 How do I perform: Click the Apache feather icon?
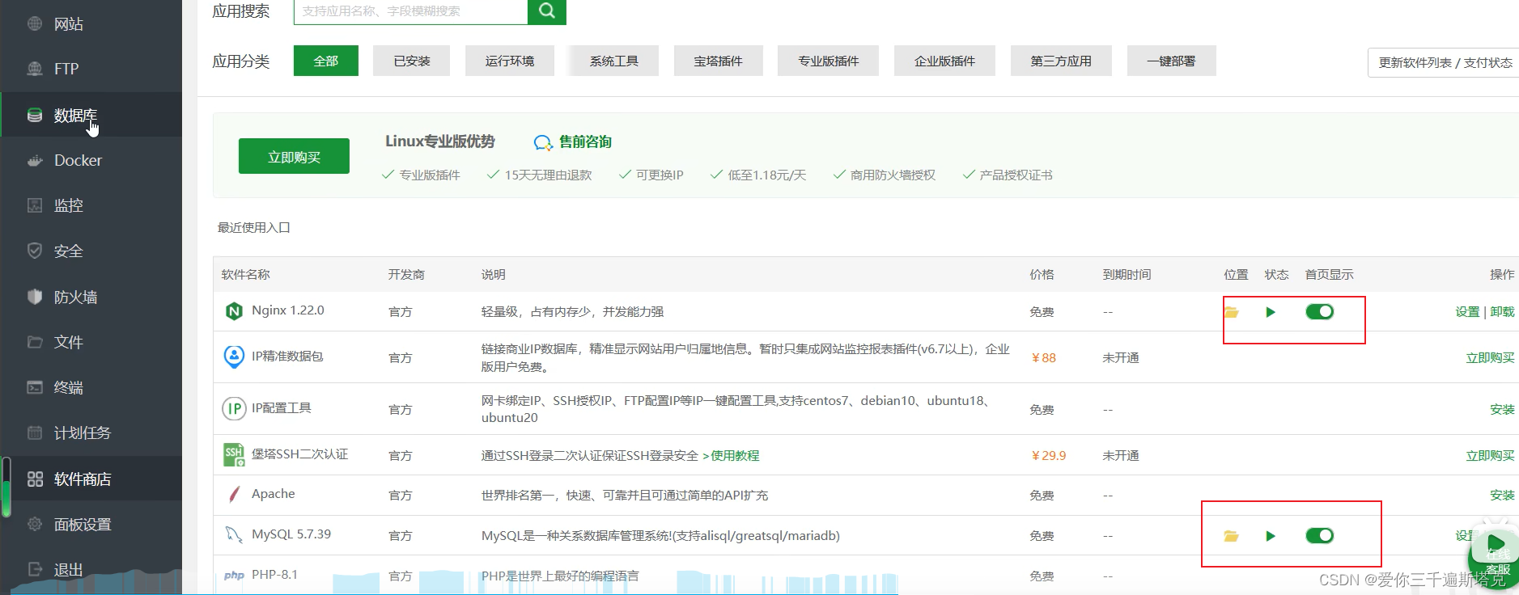[234, 494]
